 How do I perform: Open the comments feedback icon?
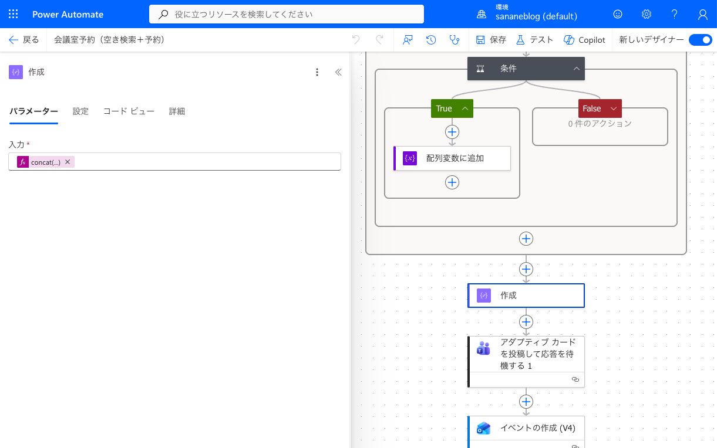tap(408, 40)
